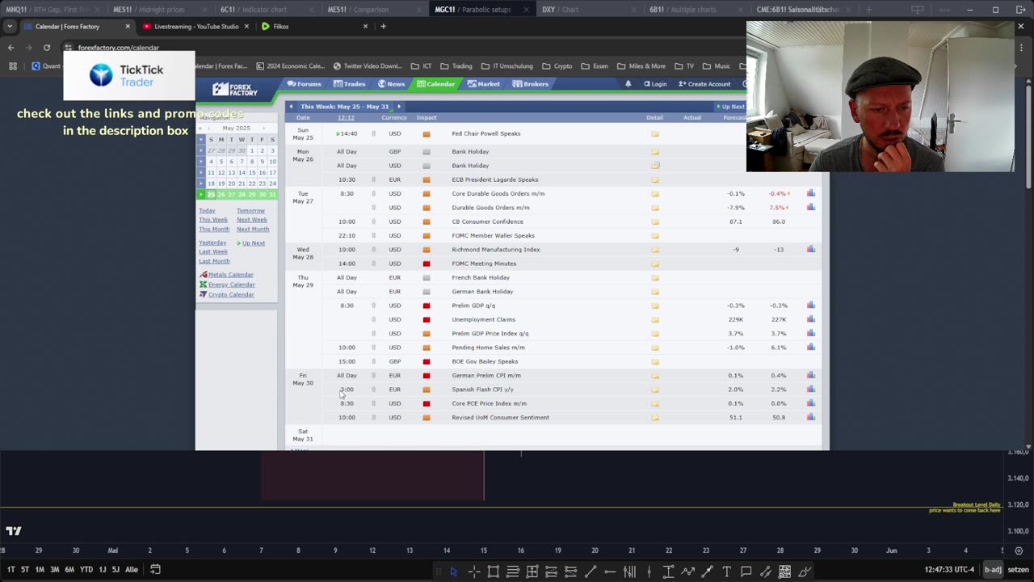Show graph for Core Durable Goods Orders
The width and height of the screenshot is (1034, 582).
(x=810, y=193)
